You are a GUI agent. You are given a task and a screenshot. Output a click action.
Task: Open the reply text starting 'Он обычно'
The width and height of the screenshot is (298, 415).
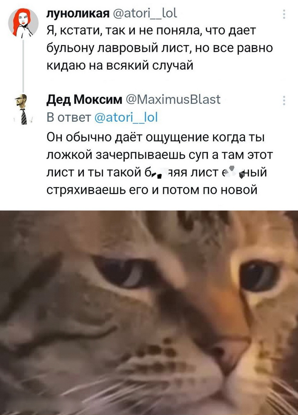pyautogui.click(x=160, y=163)
